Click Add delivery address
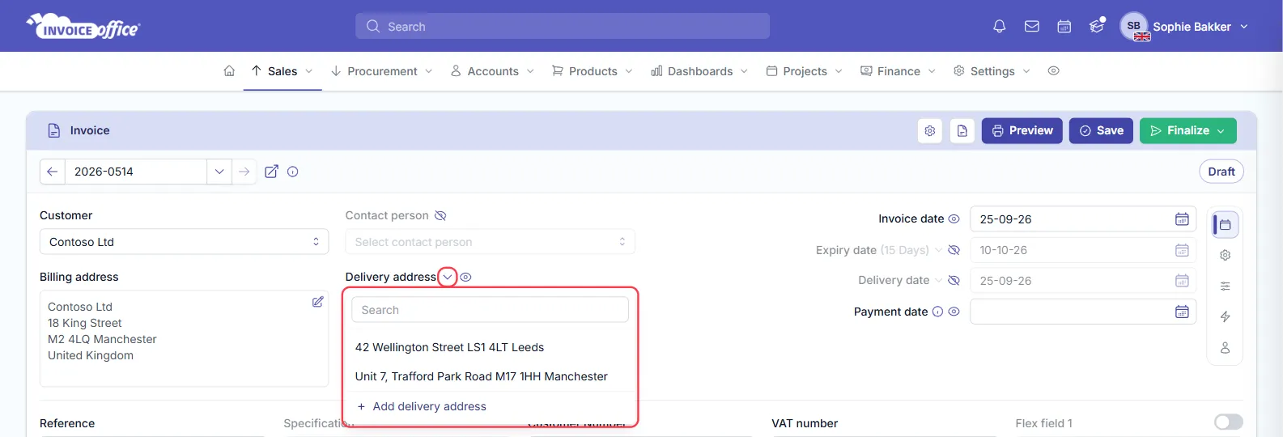This screenshot has width=1283, height=437. point(422,406)
